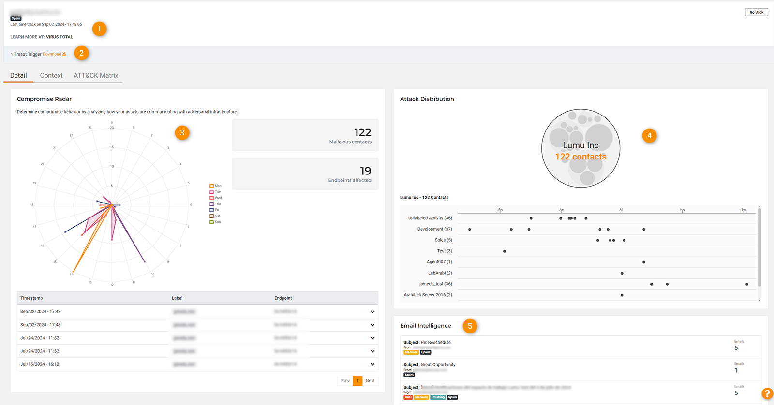This screenshot has width=774, height=405.
Task: Click the orange number 1 marker badge
Action: (99, 29)
